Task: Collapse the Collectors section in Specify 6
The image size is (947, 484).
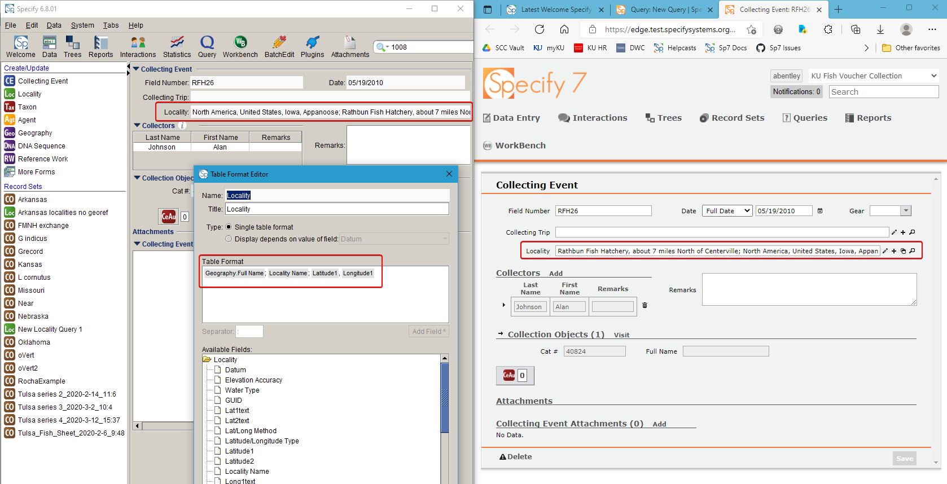Action: tap(137, 125)
